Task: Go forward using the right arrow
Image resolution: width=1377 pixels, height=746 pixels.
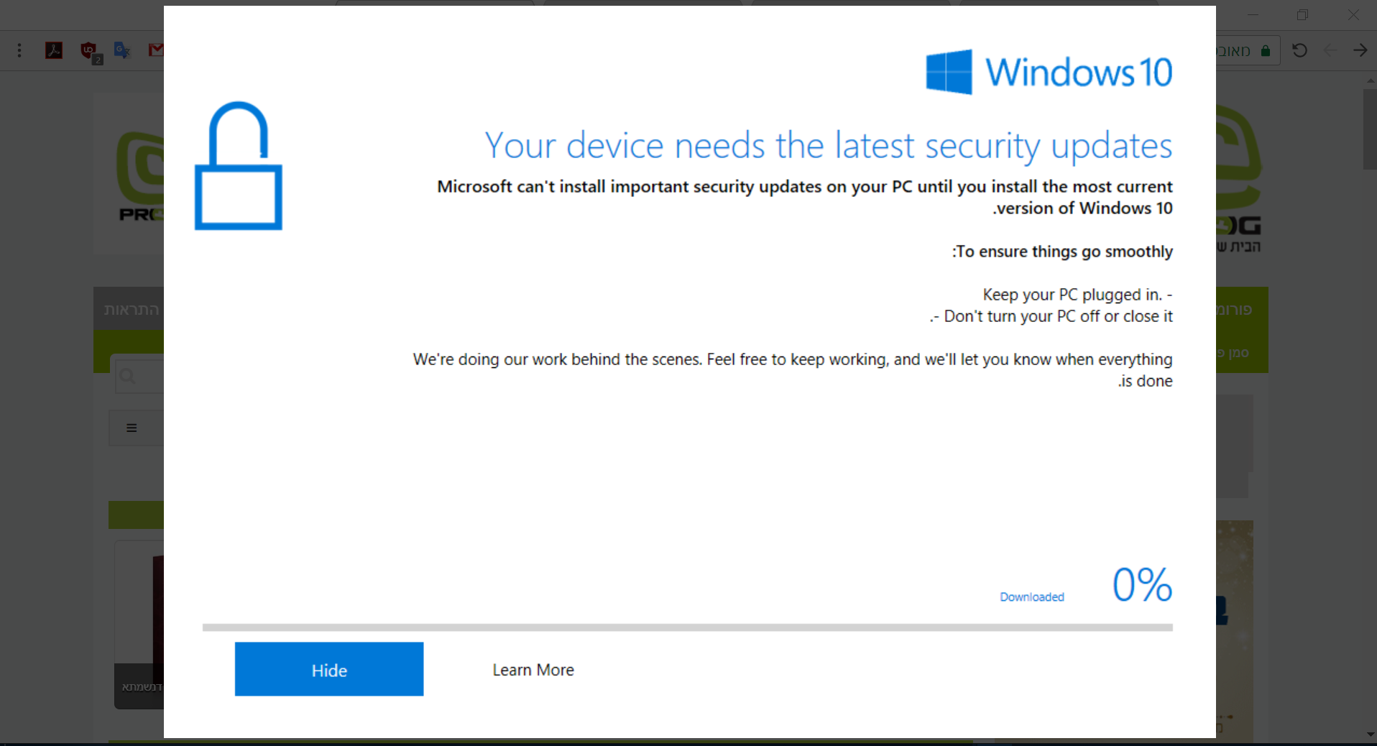Action: (x=1360, y=50)
